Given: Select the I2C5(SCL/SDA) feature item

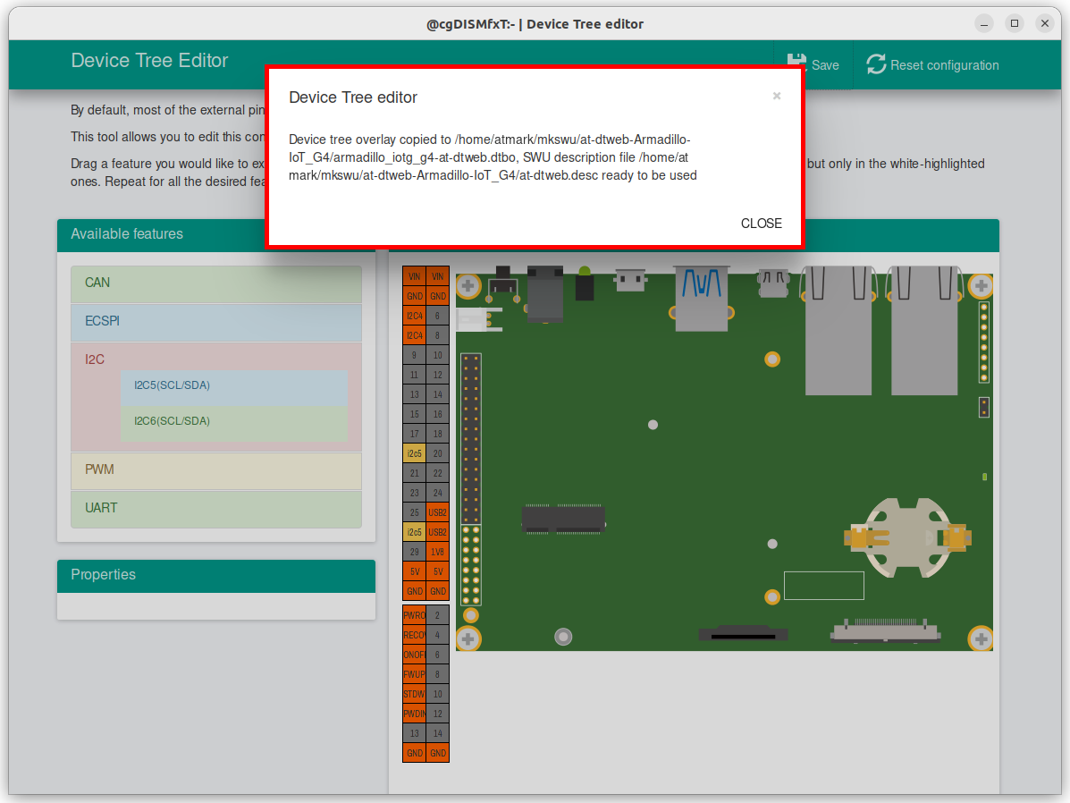Looking at the screenshot, I should 233,386.
